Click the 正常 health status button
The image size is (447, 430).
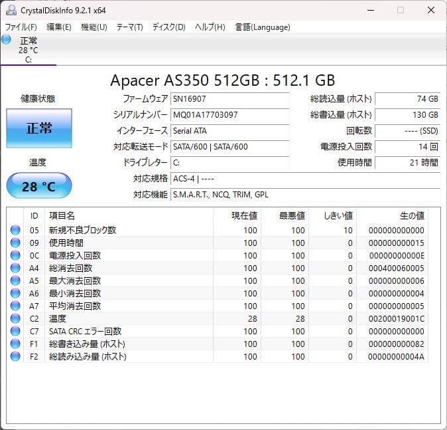[39, 128]
